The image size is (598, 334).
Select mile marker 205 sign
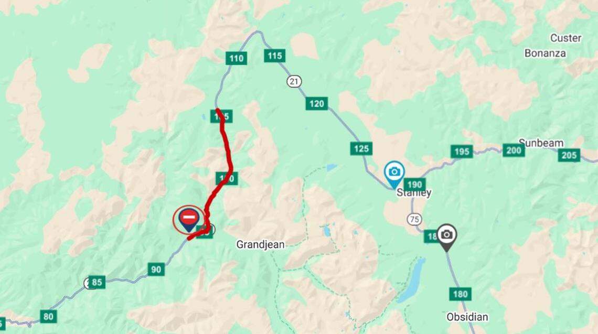pyautogui.click(x=569, y=155)
